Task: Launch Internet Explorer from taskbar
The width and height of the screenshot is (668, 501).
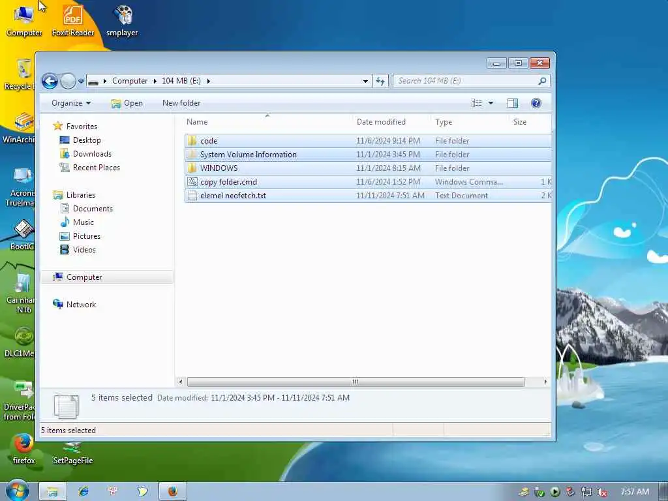Action: click(x=83, y=491)
